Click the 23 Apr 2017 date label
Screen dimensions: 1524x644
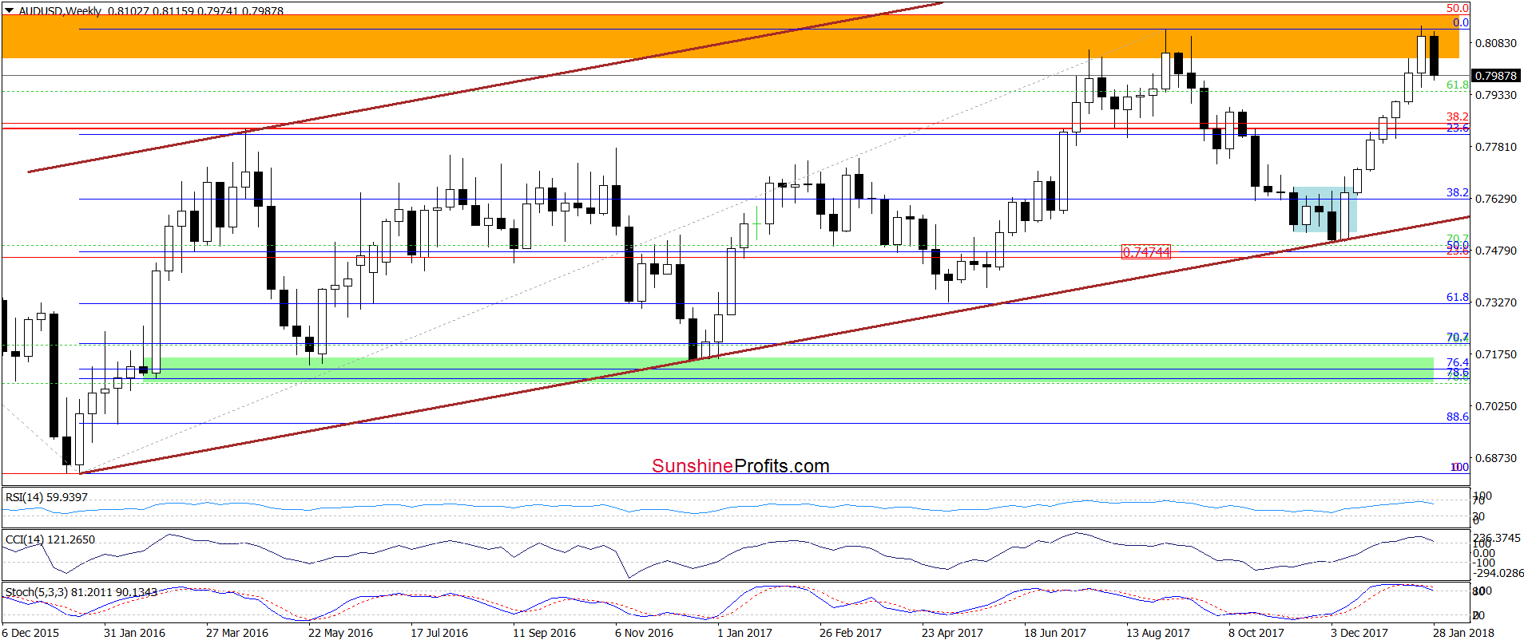point(952,633)
